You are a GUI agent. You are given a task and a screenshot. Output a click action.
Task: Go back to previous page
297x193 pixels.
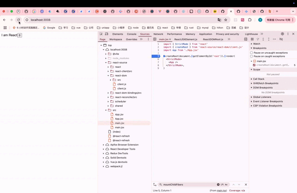coord(4,20)
